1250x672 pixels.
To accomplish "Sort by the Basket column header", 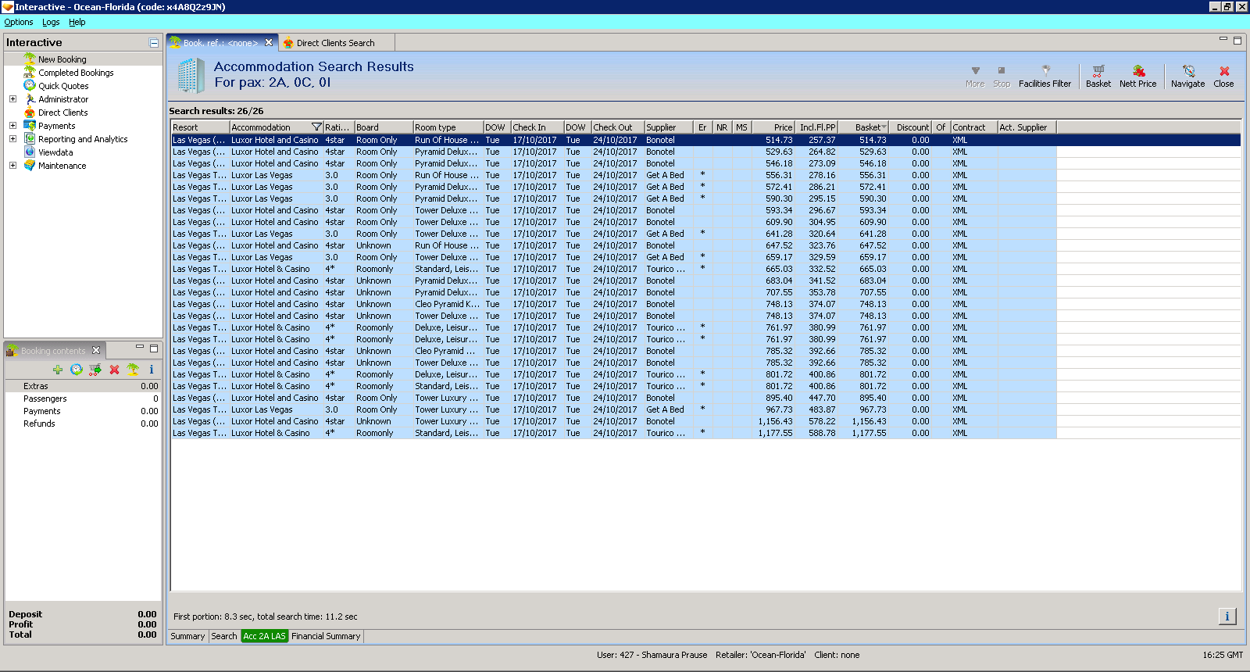I will tap(863, 127).
